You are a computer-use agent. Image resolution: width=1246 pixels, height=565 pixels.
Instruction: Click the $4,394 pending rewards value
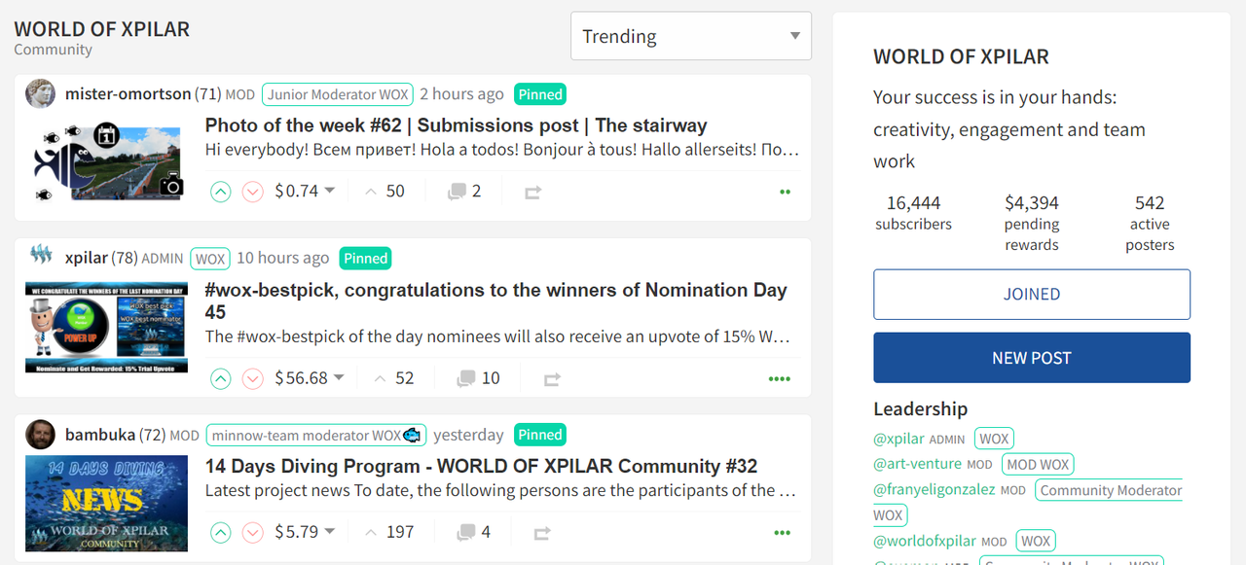point(1032,203)
